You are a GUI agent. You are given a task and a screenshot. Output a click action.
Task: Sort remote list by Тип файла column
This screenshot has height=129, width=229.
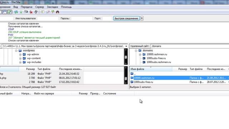coord(196,69)
